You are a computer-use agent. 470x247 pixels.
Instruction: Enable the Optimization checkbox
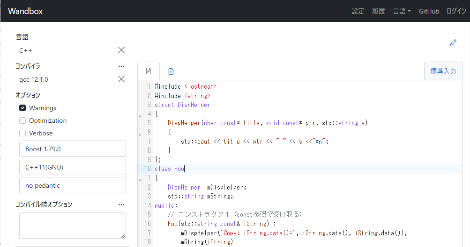point(22,120)
